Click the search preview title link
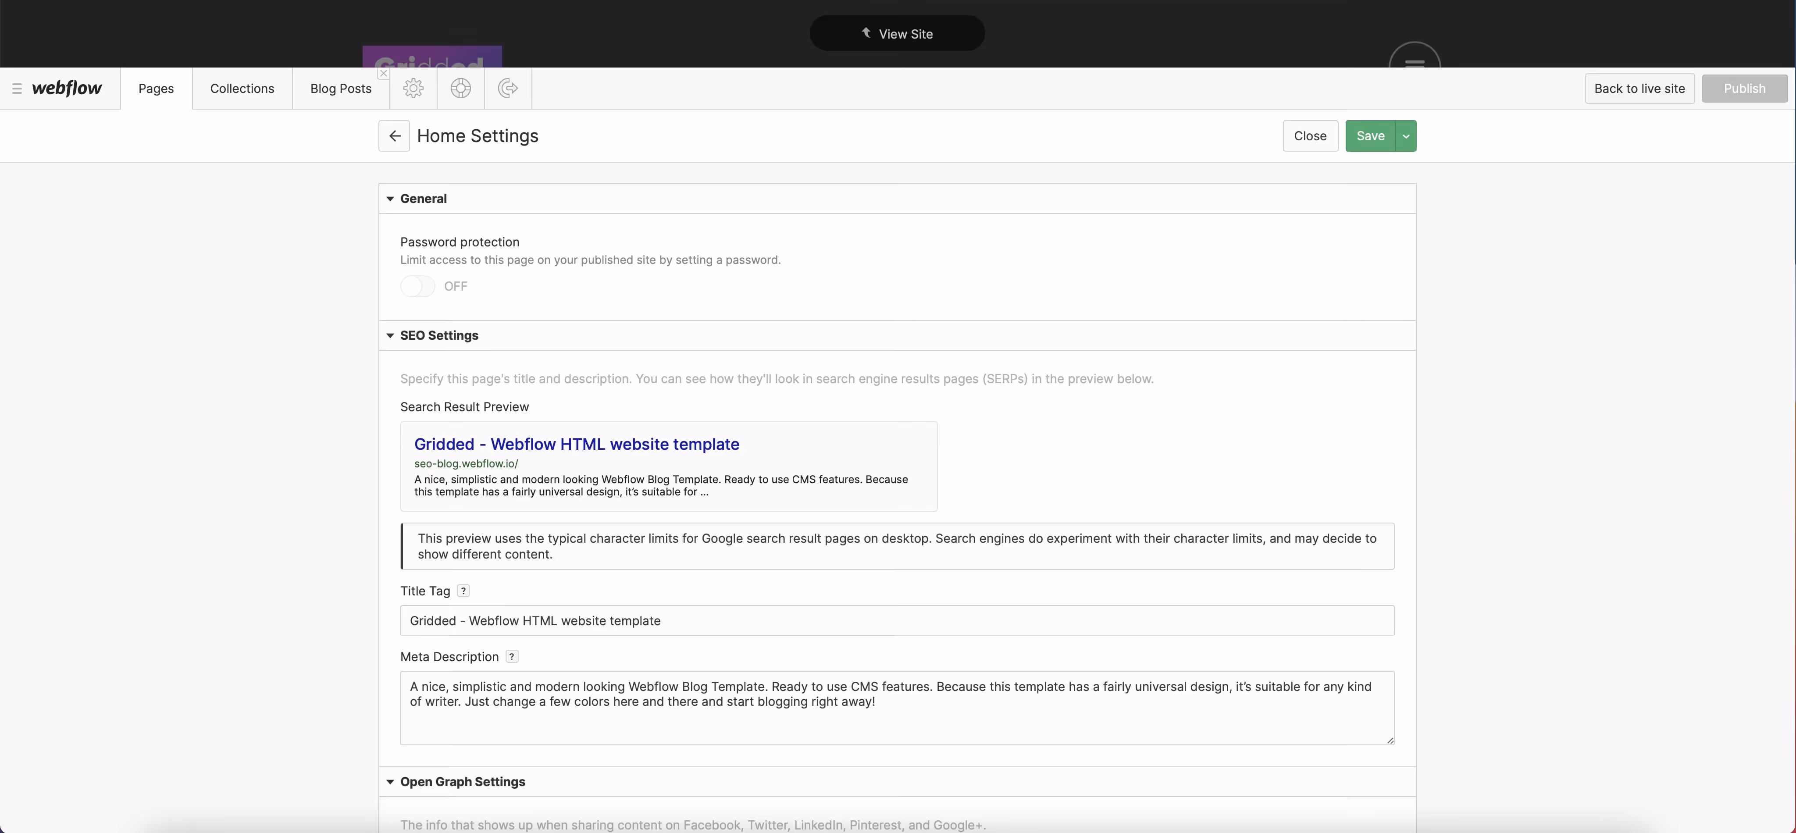Screen dimensions: 1796x833 coord(577,444)
